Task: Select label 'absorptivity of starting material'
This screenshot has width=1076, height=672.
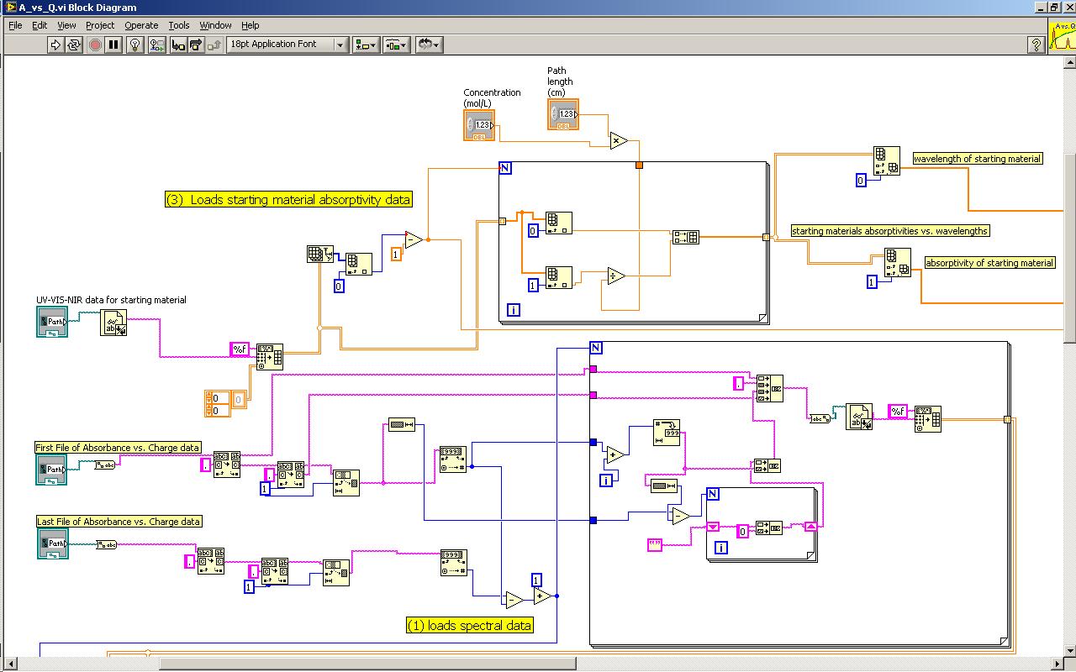Action: tap(989, 262)
